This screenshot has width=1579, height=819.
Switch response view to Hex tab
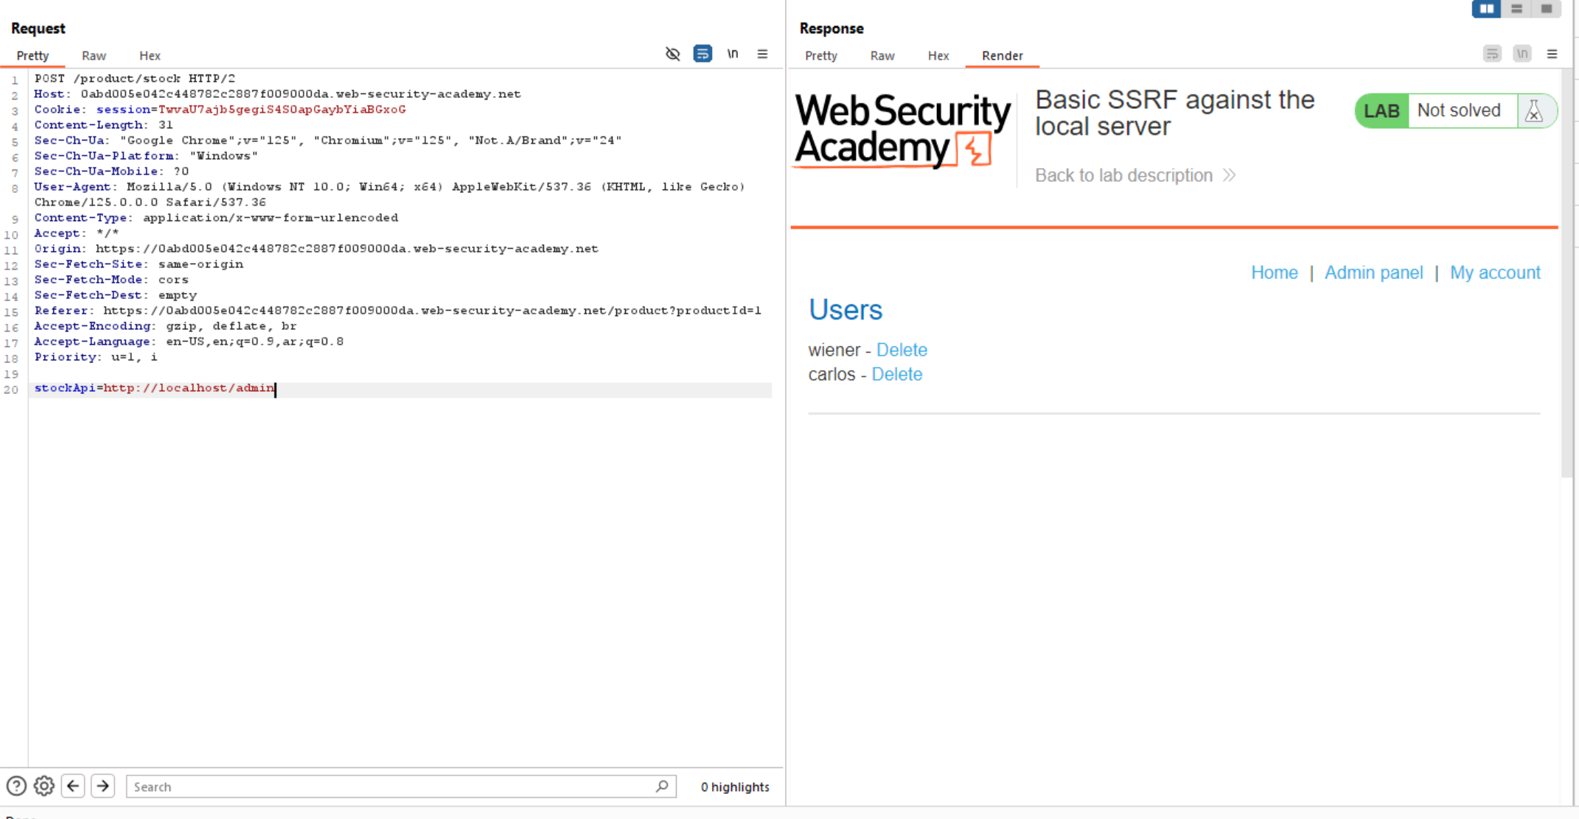[938, 56]
